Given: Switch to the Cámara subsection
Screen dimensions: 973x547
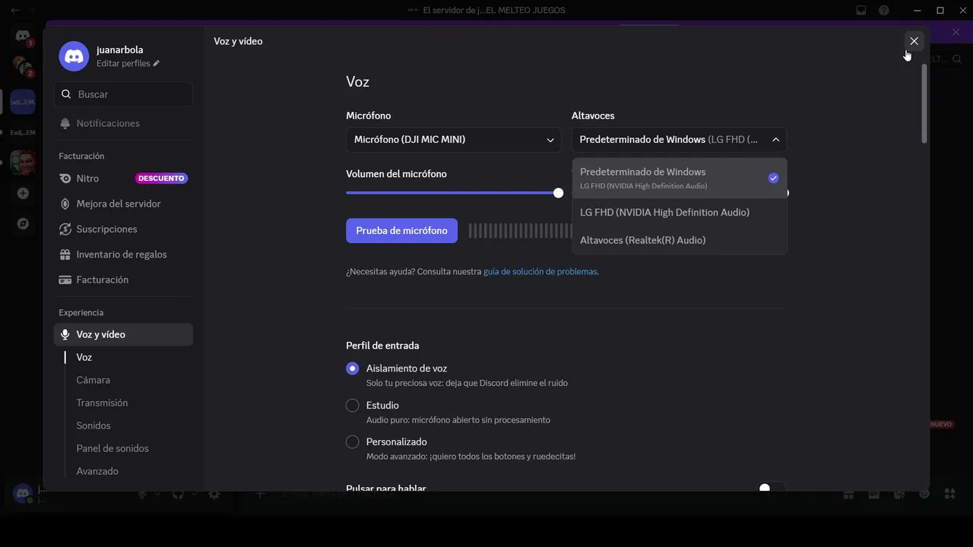Looking at the screenshot, I should [93, 380].
